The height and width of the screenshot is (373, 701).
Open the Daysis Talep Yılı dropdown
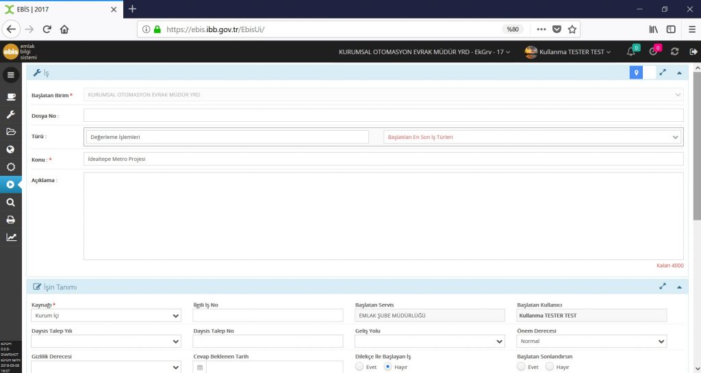106,342
